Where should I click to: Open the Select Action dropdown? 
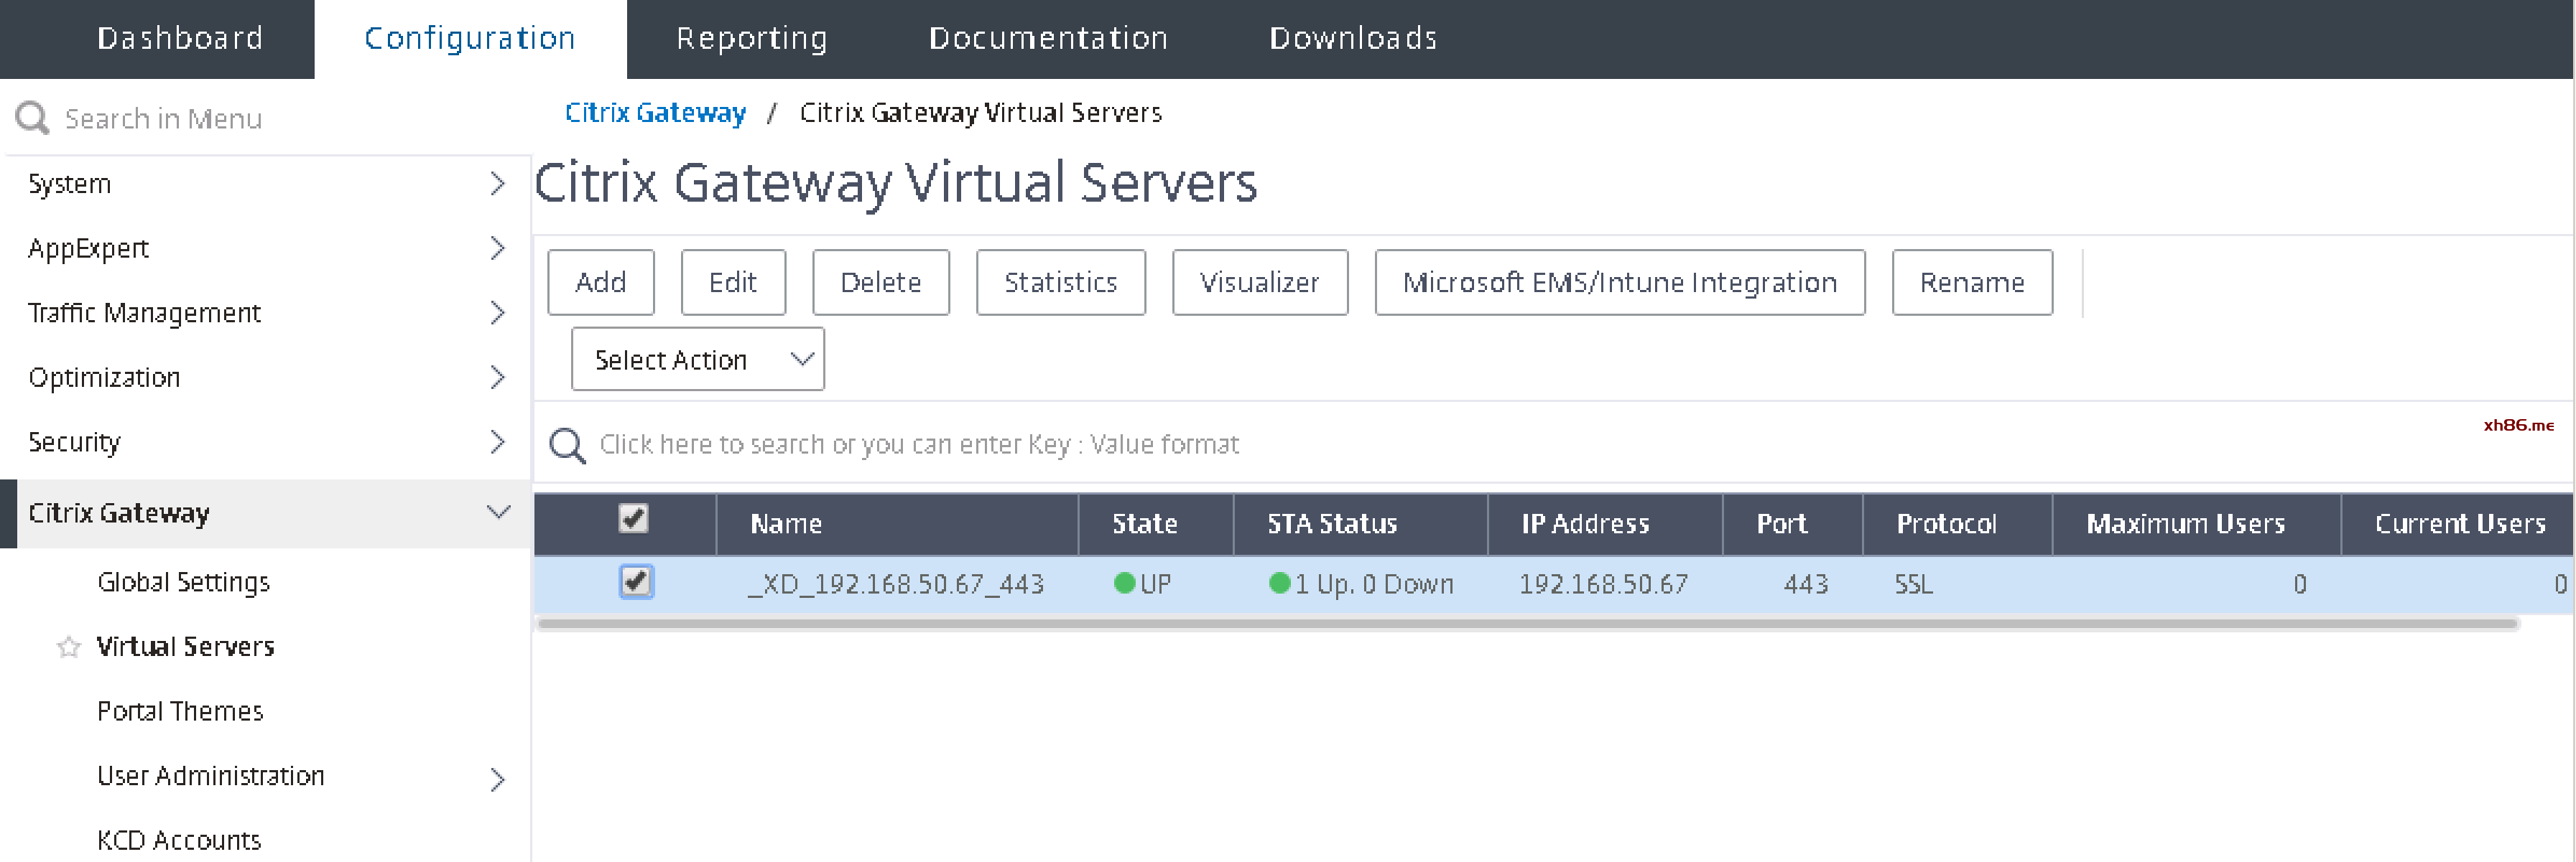tap(697, 360)
